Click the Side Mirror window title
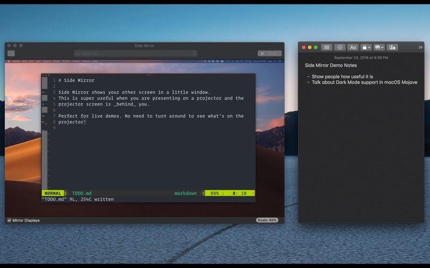This screenshot has height=268, width=430. [145, 46]
